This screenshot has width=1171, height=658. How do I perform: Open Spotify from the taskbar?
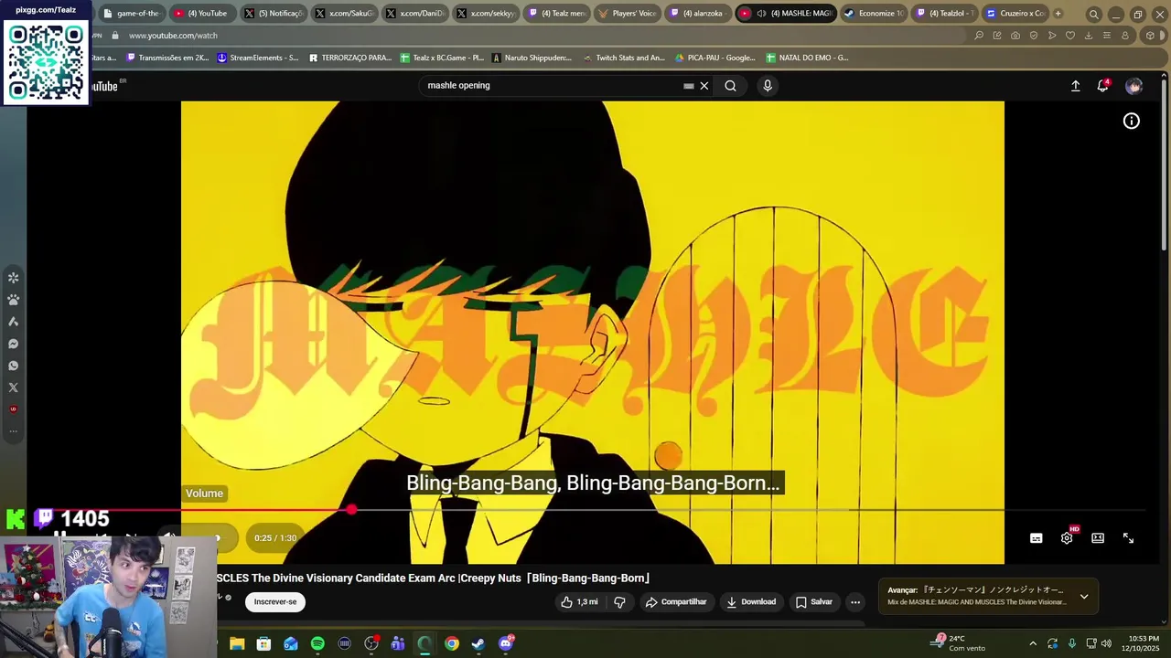317,643
